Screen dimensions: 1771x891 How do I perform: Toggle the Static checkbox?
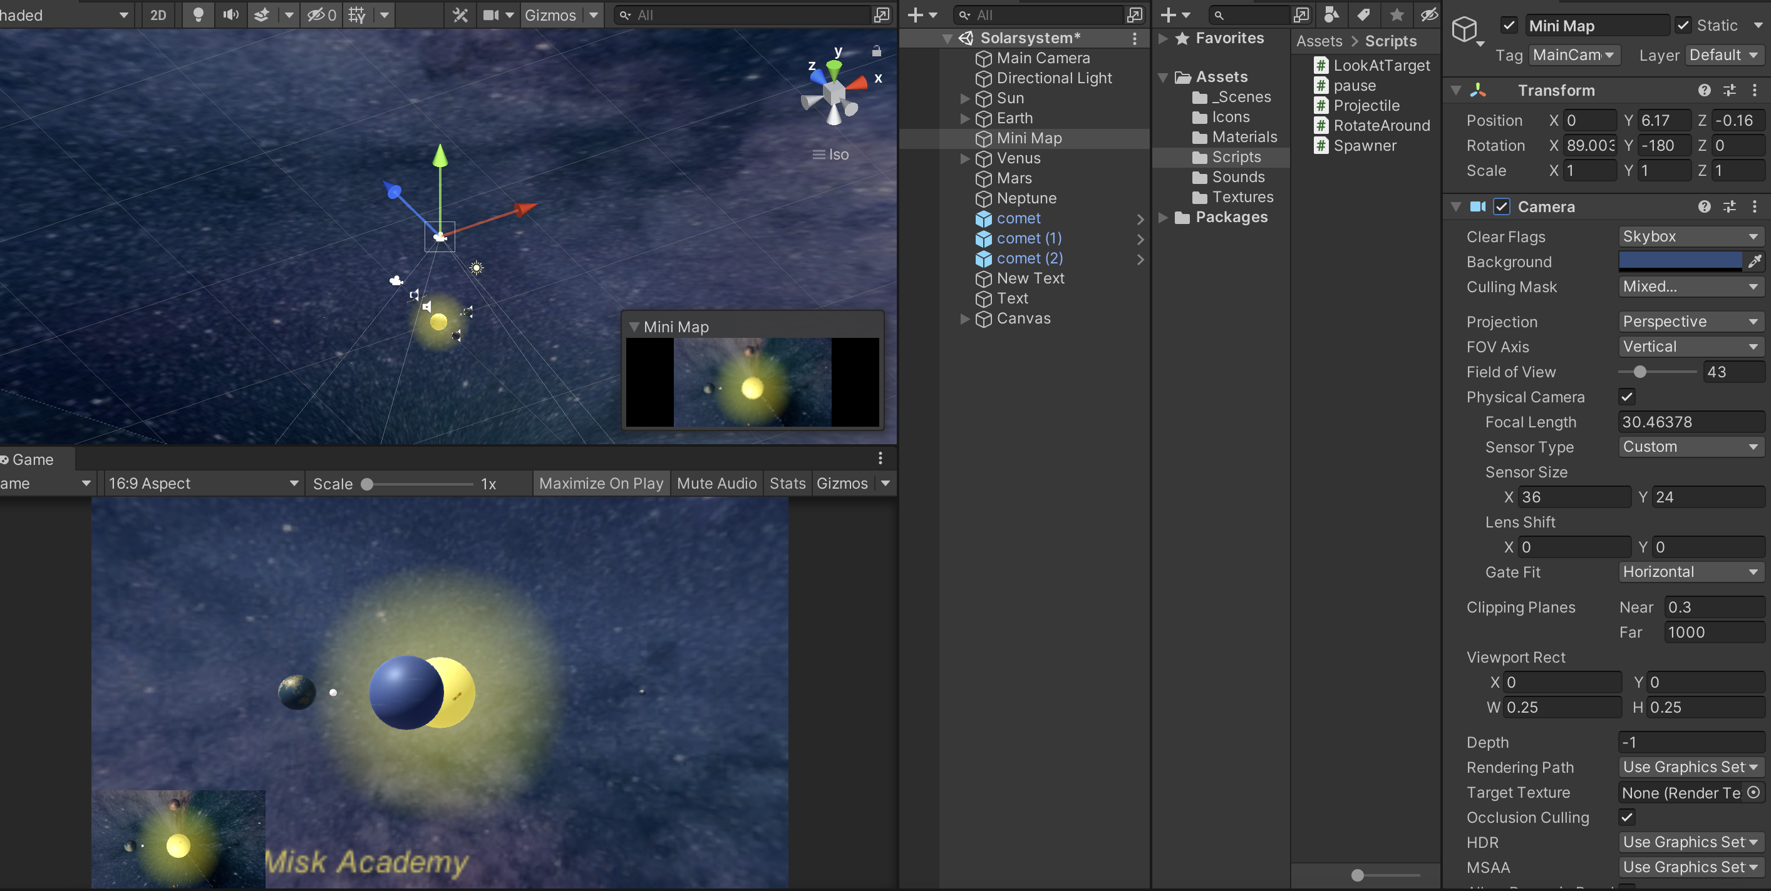(x=1683, y=26)
